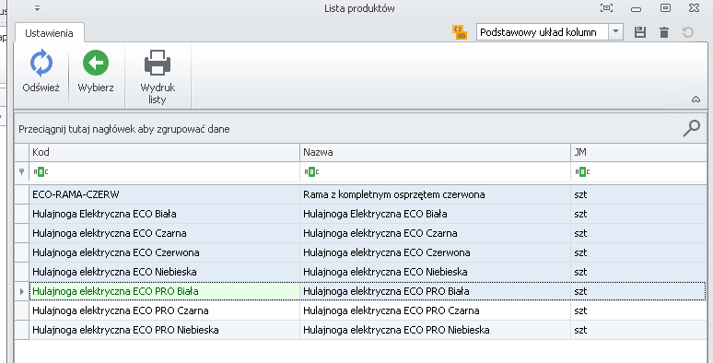The image size is (713, 363).
Task: Click the Kod filter ABC icon
Action: [x=41, y=172]
